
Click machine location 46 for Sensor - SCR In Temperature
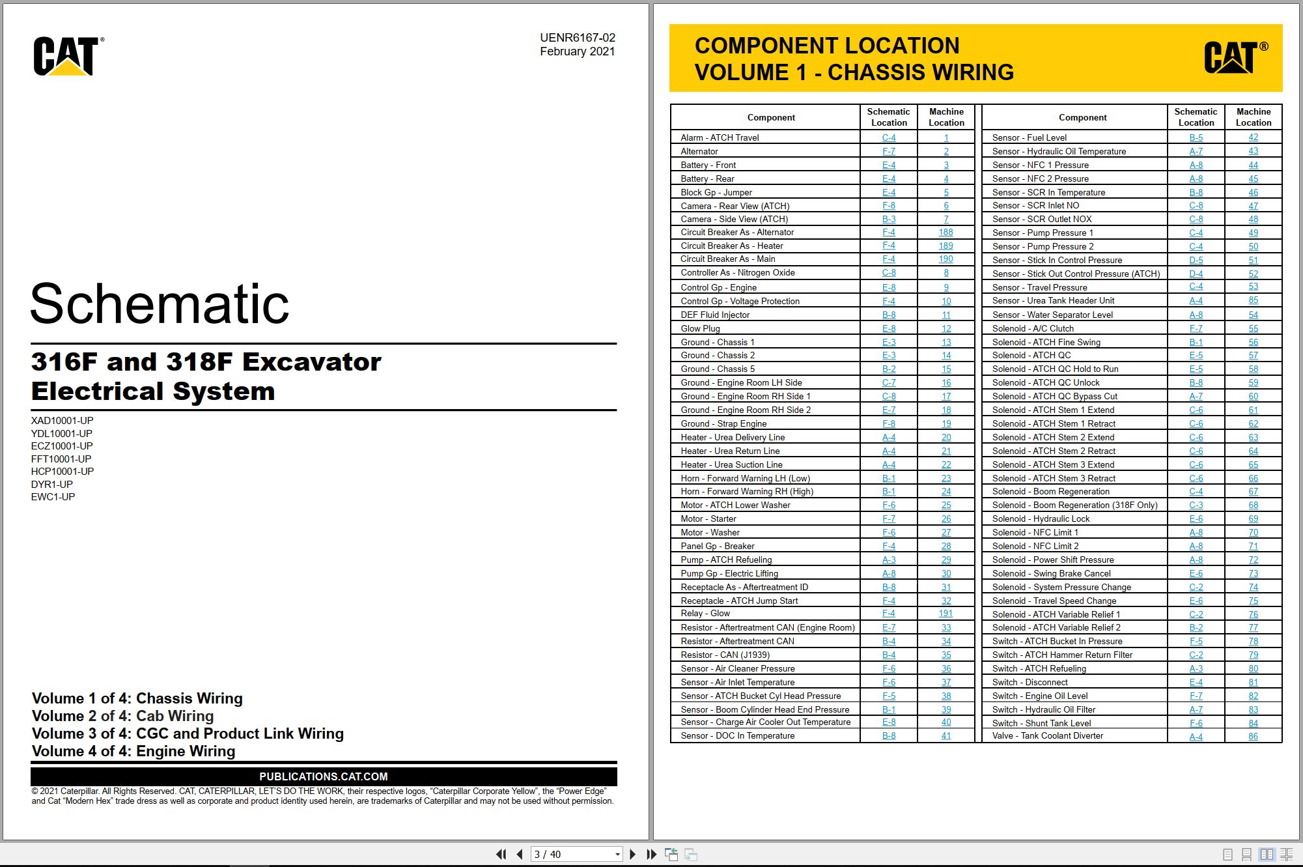click(1254, 192)
